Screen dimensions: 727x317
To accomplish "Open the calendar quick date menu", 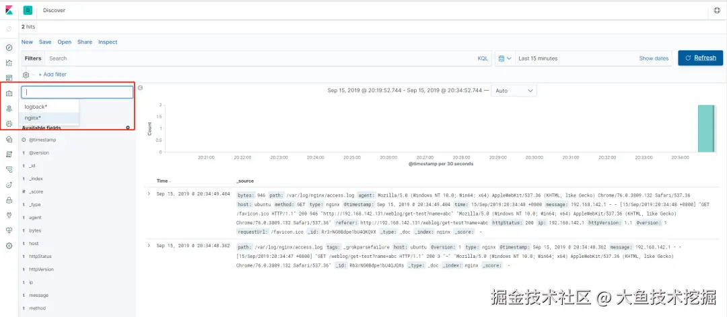I will tap(505, 58).
